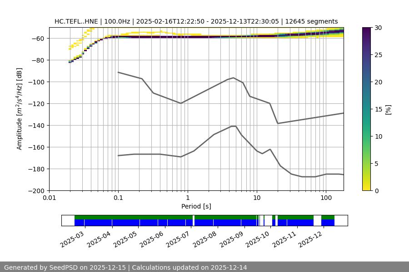
Task: Click the plot title starting with HC.TEFL..HNE
Action: [196, 21]
